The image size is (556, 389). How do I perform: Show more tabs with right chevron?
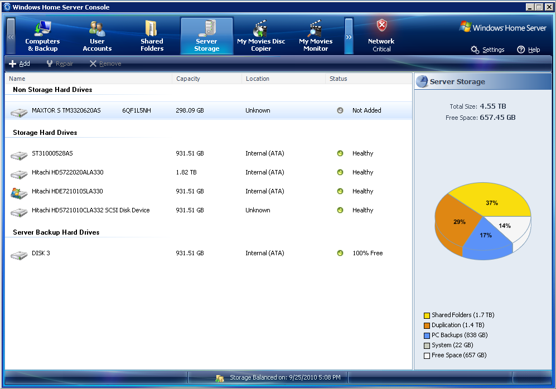(349, 36)
